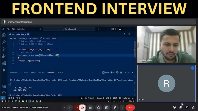Click the JavaScript language mode in status bar

125,98
